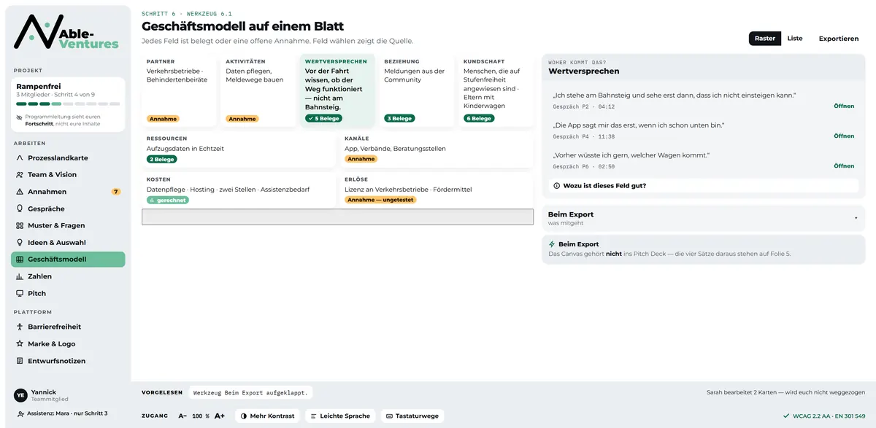The height and width of the screenshot is (428, 876).
Task: Click the lightning bolt Beim Export icon
Action: [x=552, y=244]
